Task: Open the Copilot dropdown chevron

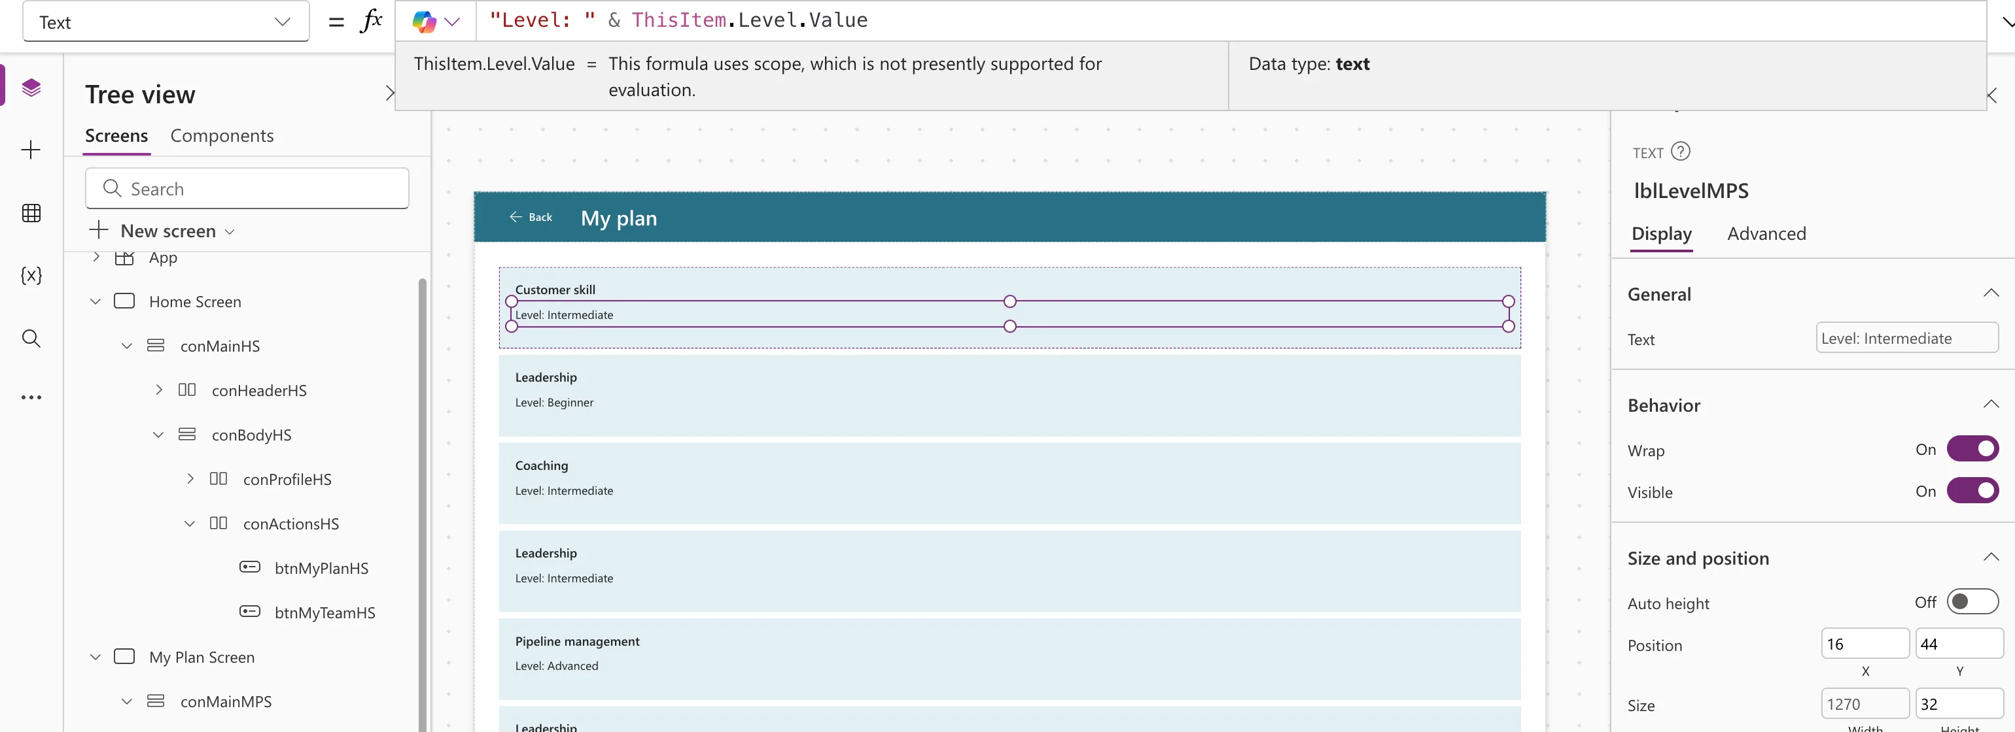Action: (452, 22)
